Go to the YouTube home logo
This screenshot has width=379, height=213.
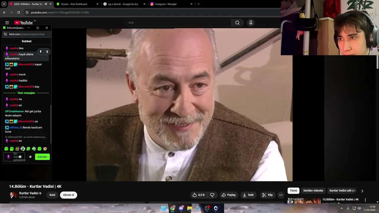23,23
